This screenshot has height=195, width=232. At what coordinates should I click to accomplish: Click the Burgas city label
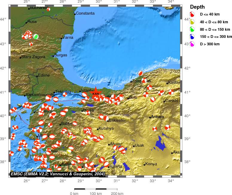[x=61, y=55]
